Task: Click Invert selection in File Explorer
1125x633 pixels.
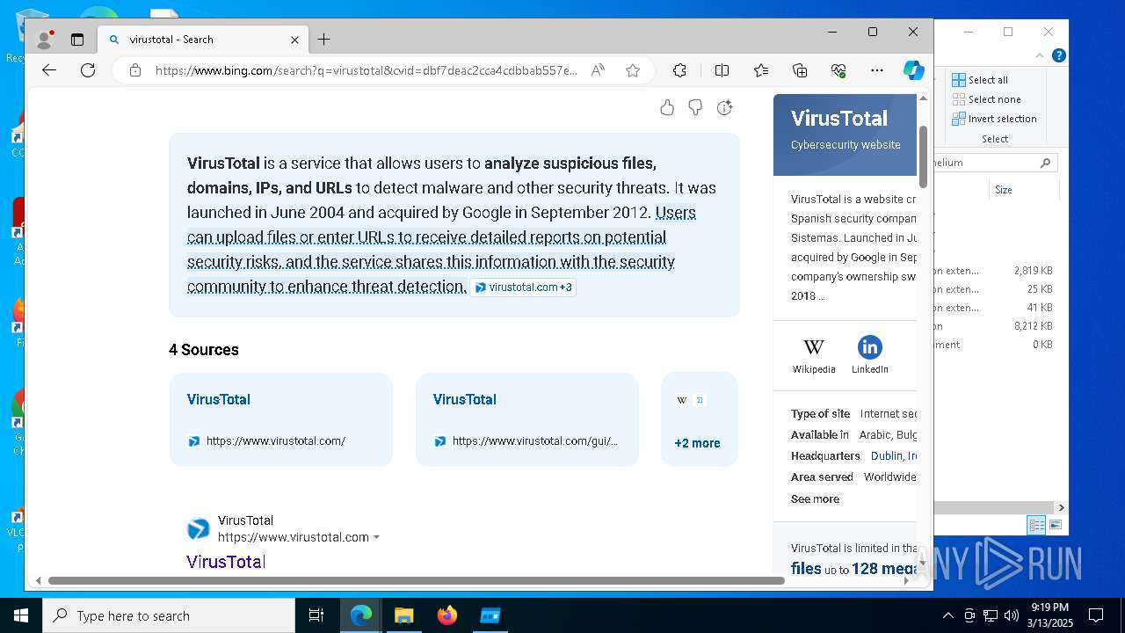Action: pyautogui.click(x=994, y=119)
